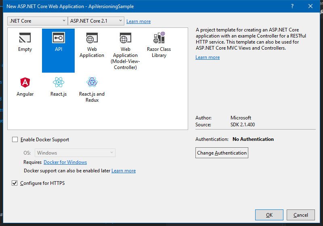Click the Change Authentication button
The height and width of the screenshot is (226, 323).
222,153
